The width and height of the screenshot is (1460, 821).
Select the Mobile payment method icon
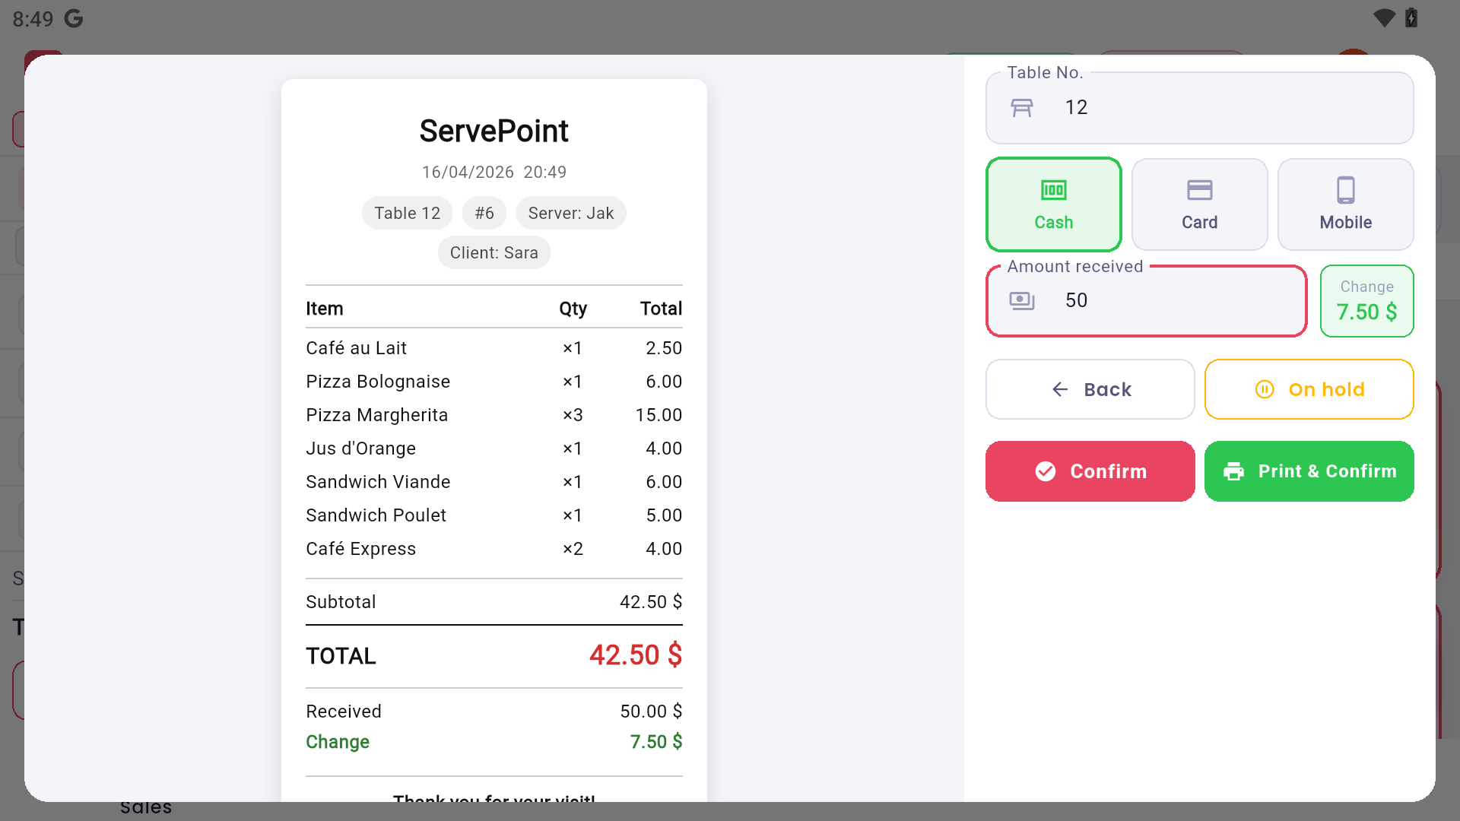(1345, 192)
